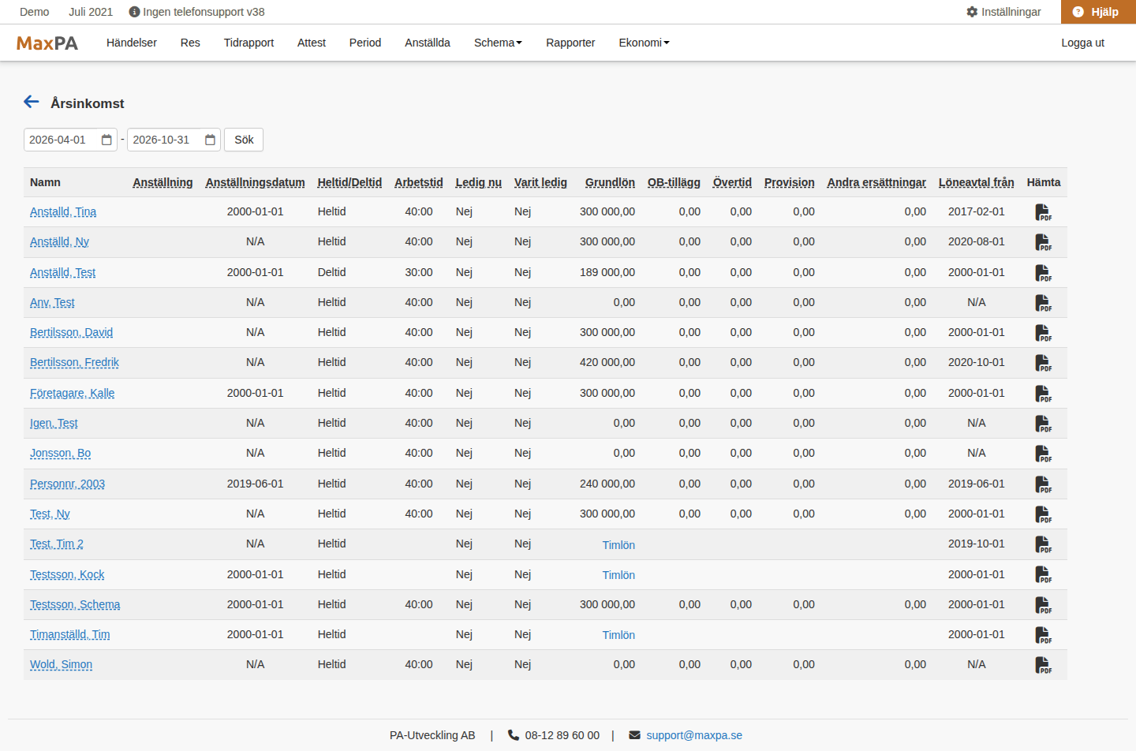Open Inställningar settings
Viewport: 1136px width, 751px height.
pos(1003,12)
